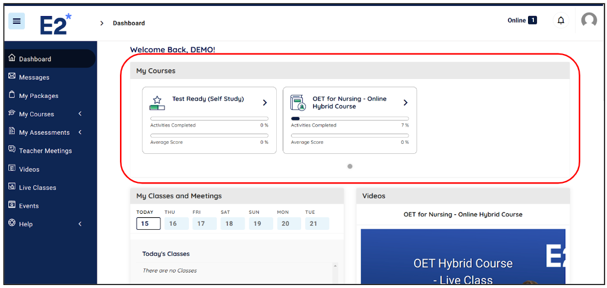The image size is (607, 288).
Task: Expand the My Courses sidebar submenu
Action: pos(80,114)
